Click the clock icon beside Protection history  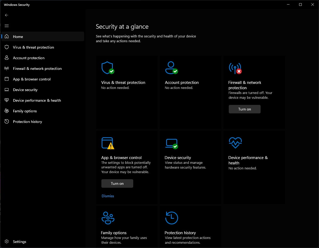tap(7, 122)
